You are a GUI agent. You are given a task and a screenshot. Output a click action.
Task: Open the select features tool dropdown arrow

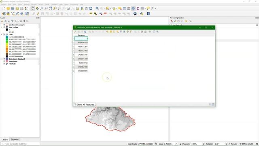[110, 9]
